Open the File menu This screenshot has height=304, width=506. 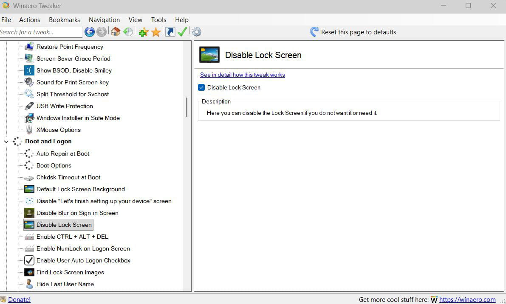click(6, 20)
